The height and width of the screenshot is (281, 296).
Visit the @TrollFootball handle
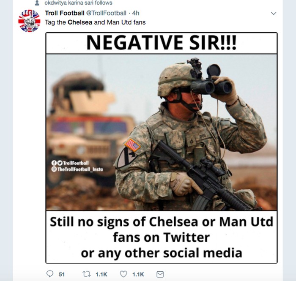click(x=106, y=13)
